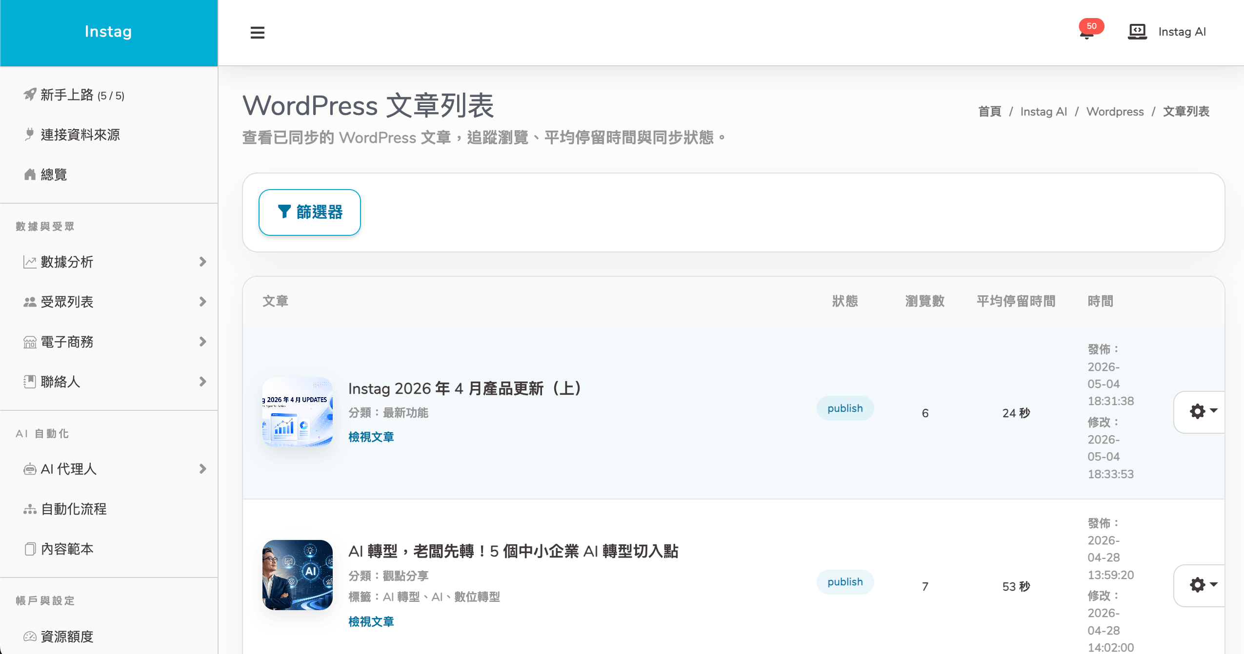Open gear dropdown for Instag 2026 article
1244x654 pixels.
1203,412
